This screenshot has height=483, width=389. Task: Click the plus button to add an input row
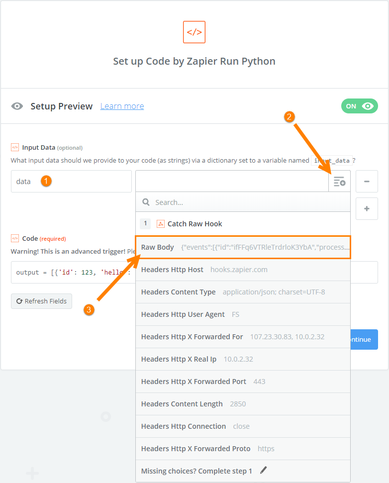(367, 208)
